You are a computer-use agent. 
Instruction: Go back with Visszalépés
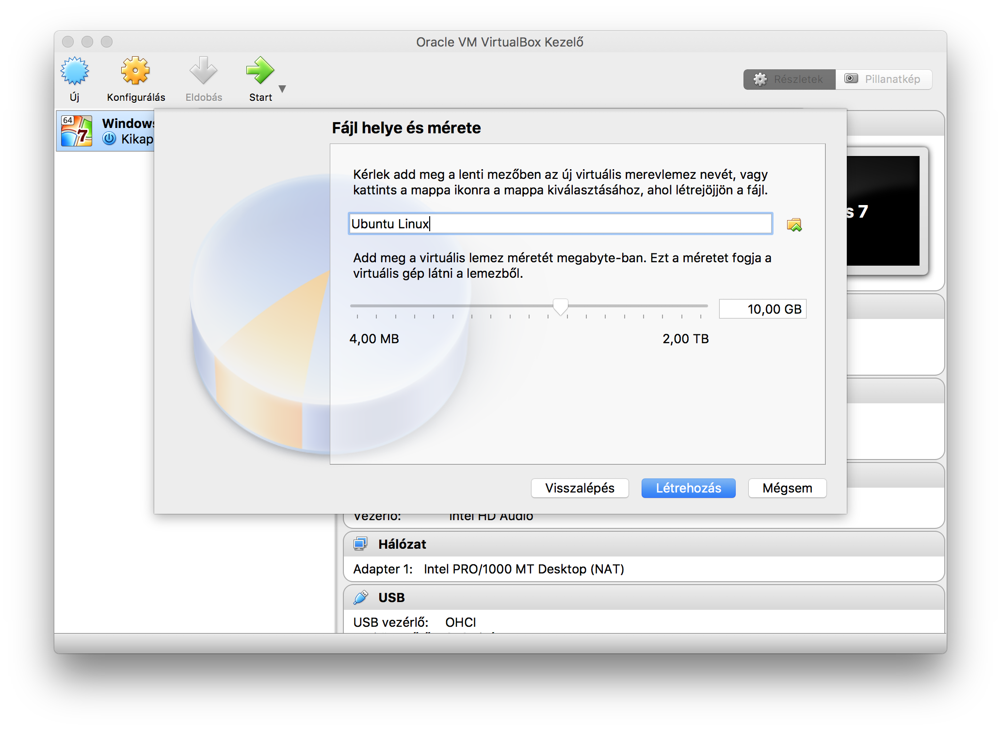click(x=580, y=488)
